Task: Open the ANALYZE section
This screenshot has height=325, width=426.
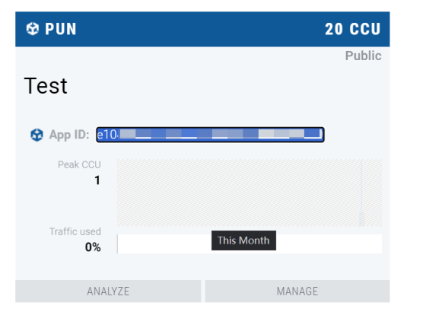Action: pyautogui.click(x=108, y=292)
